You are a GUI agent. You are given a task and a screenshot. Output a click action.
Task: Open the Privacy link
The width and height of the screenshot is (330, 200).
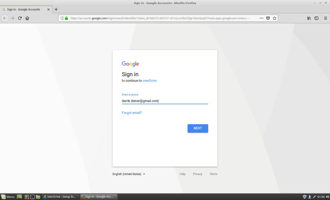[197, 174]
